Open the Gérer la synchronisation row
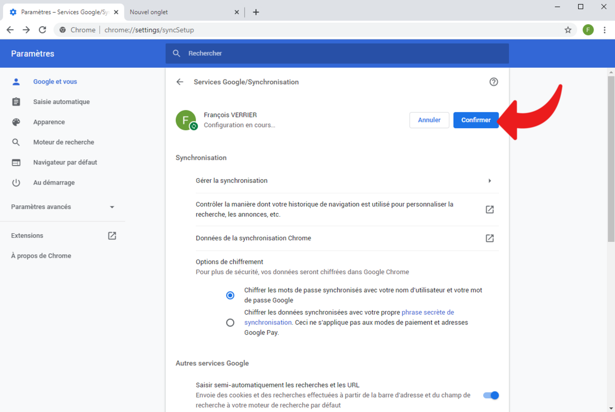 (347, 181)
